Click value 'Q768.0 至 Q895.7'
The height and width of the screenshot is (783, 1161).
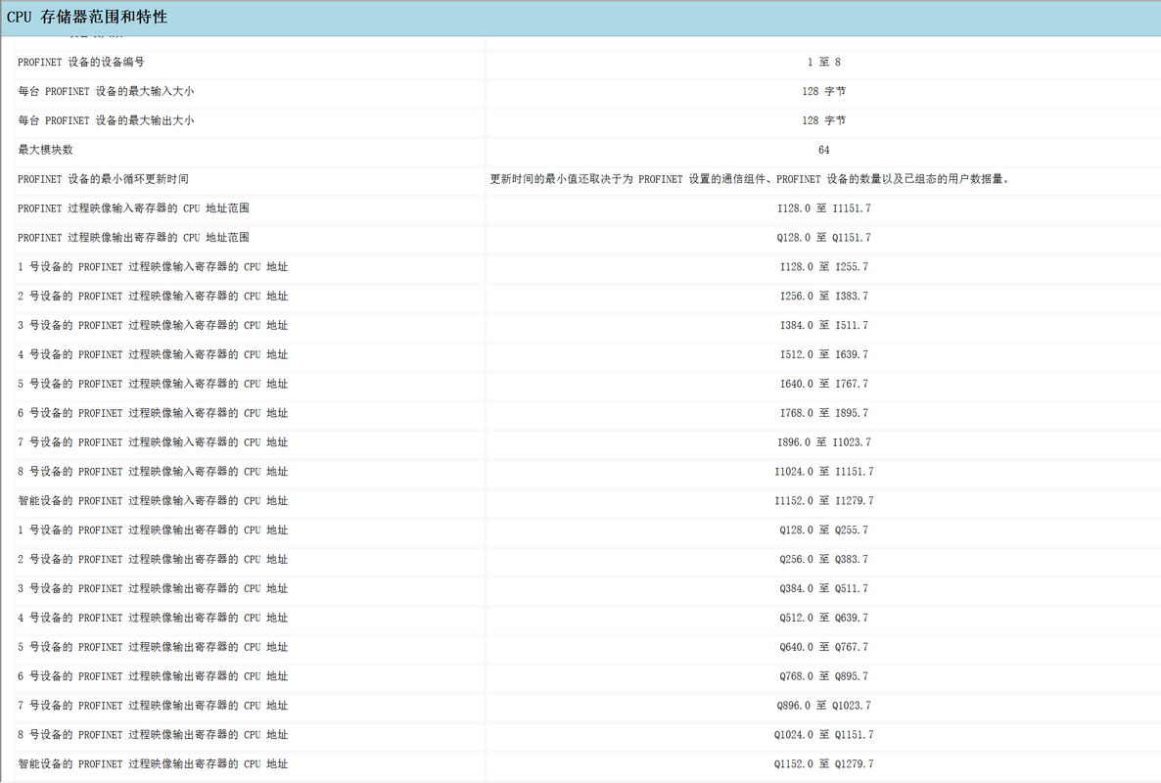tap(824, 676)
